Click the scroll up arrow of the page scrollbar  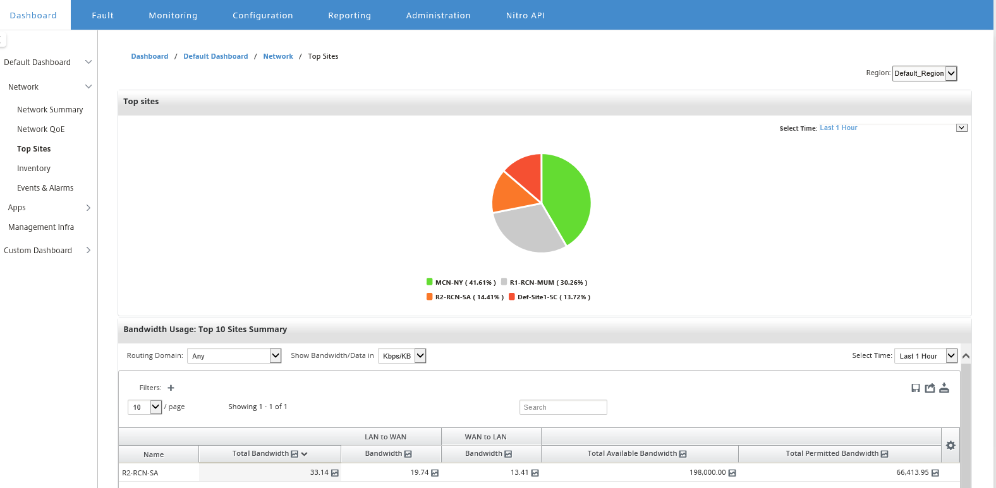[966, 356]
